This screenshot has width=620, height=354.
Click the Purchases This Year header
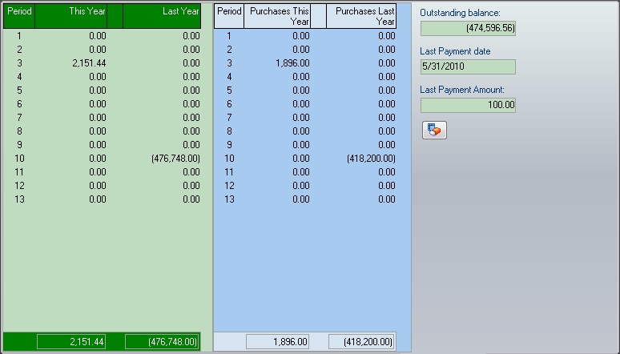(277, 16)
